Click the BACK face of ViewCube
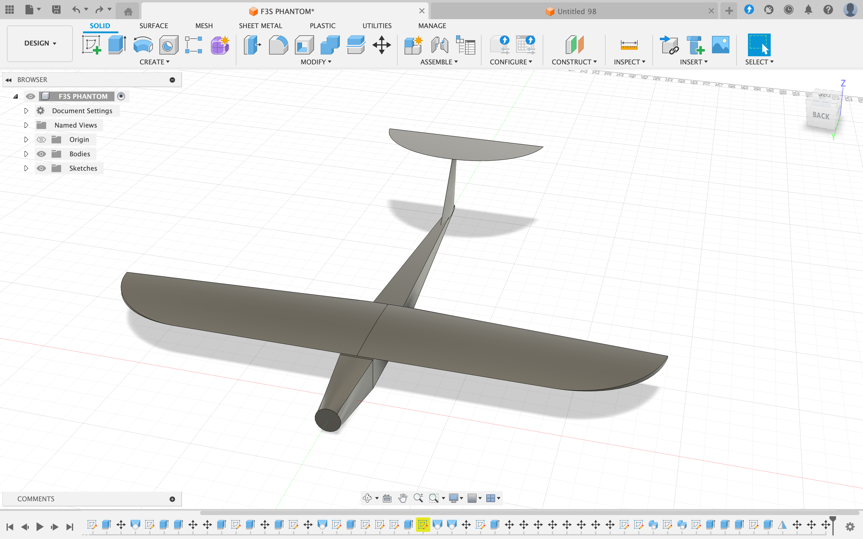 click(820, 115)
